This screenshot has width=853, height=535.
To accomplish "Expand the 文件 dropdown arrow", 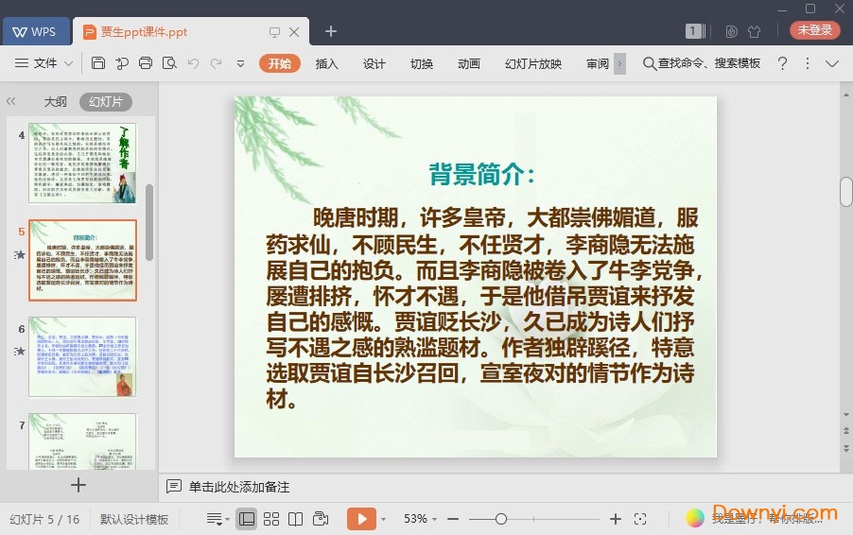I will pos(68,63).
